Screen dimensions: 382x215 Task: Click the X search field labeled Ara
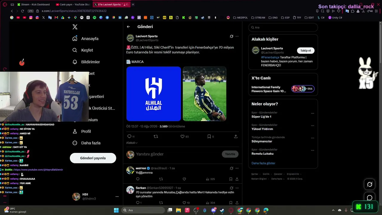283,27
